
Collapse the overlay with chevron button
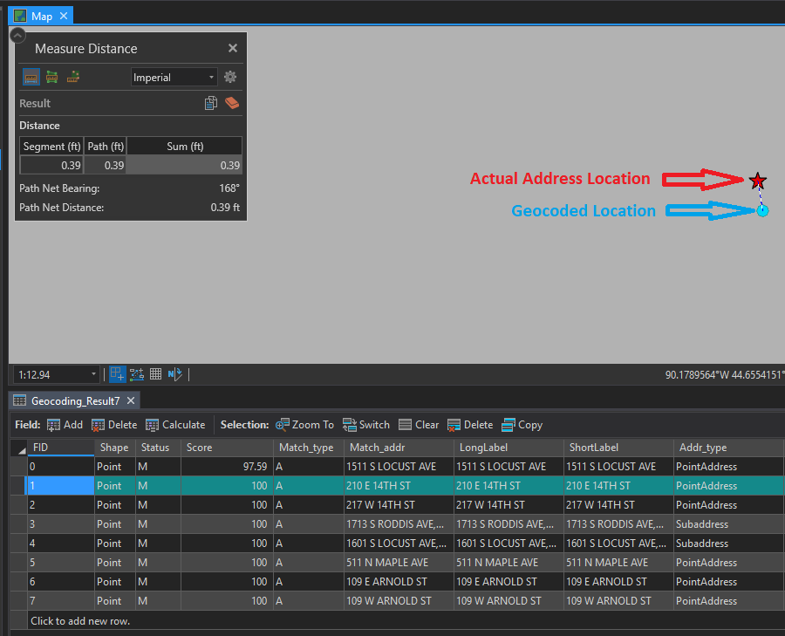pyautogui.click(x=17, y=36)
